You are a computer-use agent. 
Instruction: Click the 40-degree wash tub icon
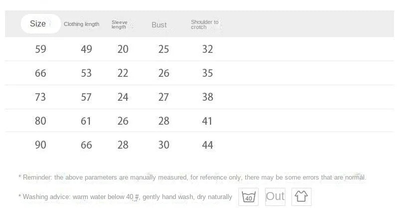tap(249, 197)
